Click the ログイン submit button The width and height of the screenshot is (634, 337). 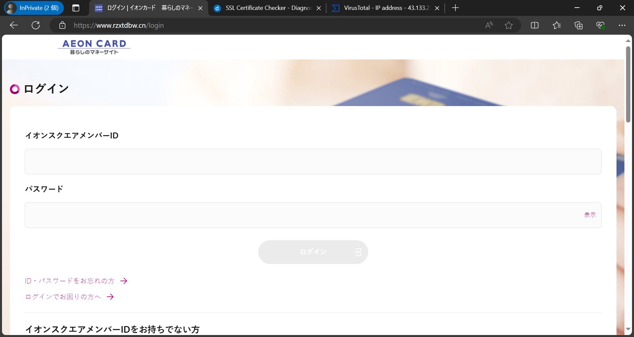313,252
